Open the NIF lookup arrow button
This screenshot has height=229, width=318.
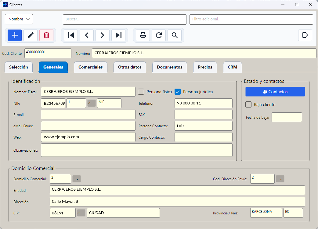coord(92,103)
